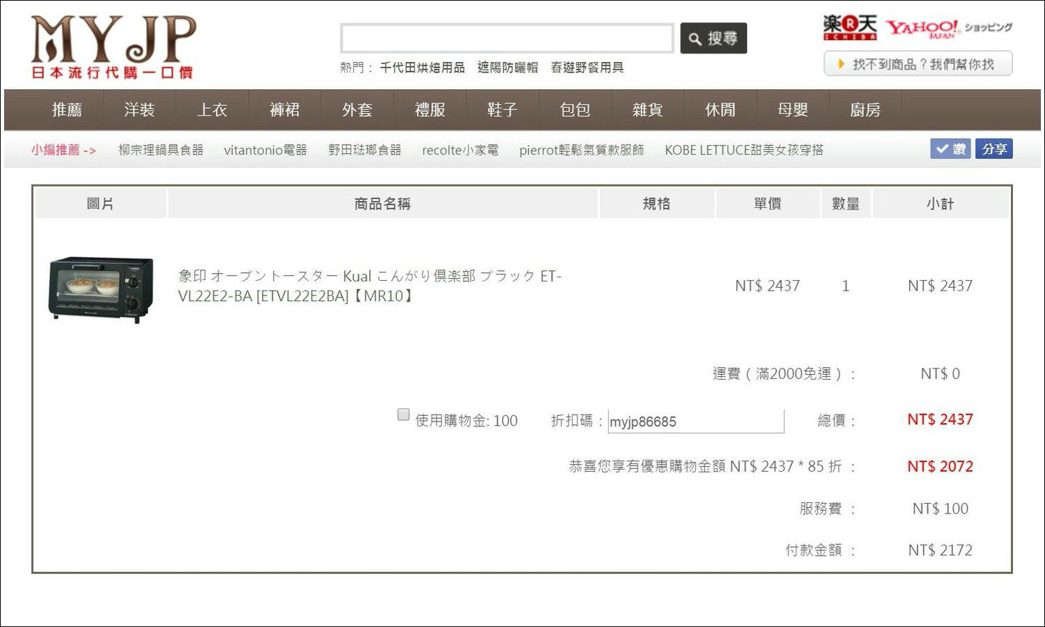This screenshot has width=1045, height=627.
Task: Open pierrot輕鬆氣質款服飾 recommendation
Action: tap(582, 150)
